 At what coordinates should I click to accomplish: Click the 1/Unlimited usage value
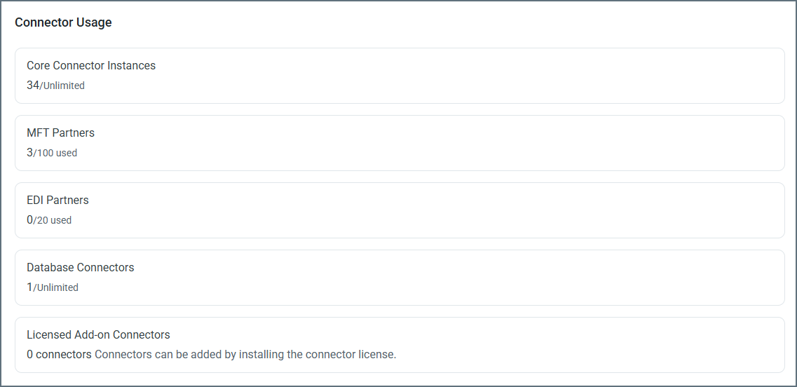click(53, 287)
